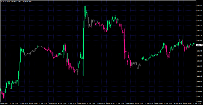The image size is (203, 105).
Task: Click price axis label 1.10665
Action: pyautogui.click(x=199, y=101)
